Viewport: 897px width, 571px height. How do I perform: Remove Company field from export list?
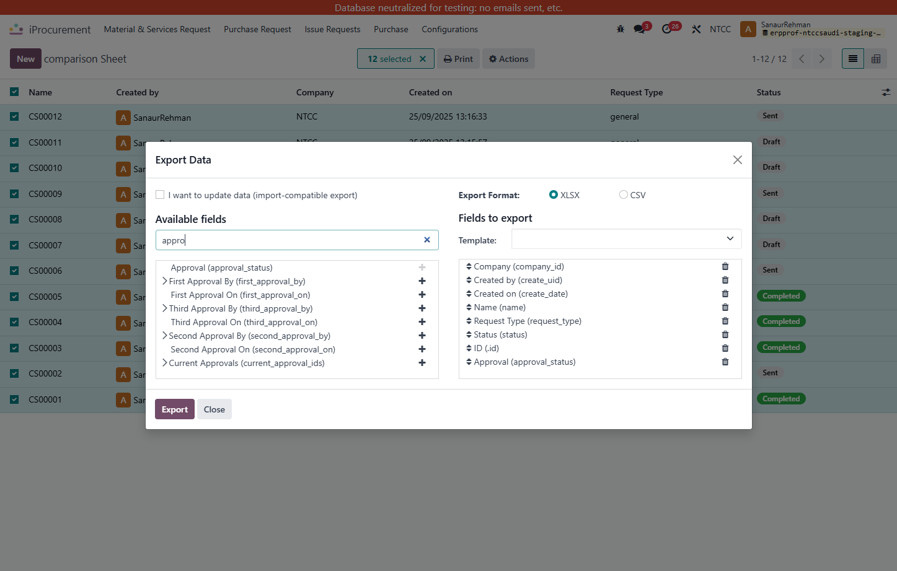[725, 266]
